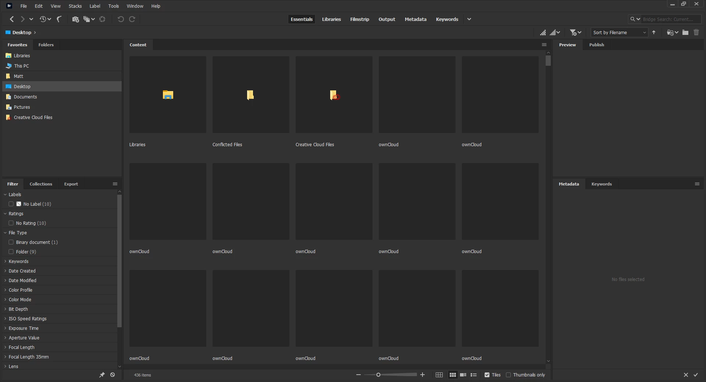Switch to Filmstrip workspace
The image size is (706, 382).
360,19
